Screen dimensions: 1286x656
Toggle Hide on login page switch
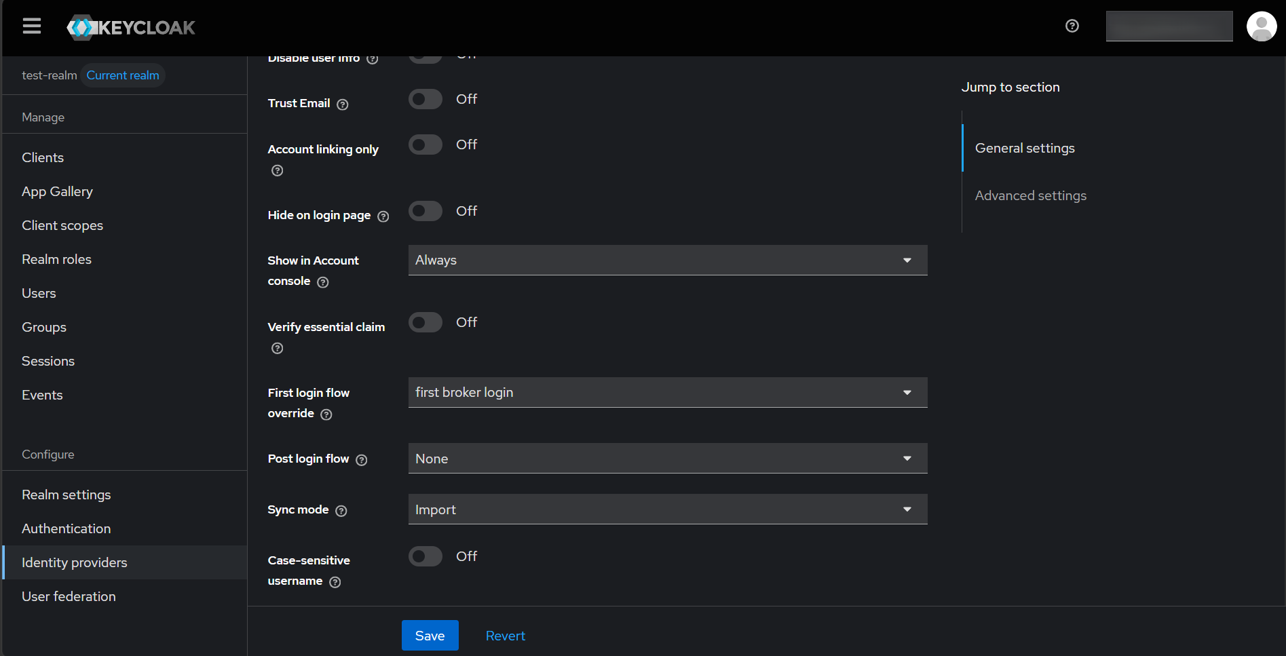pos(425,211)
